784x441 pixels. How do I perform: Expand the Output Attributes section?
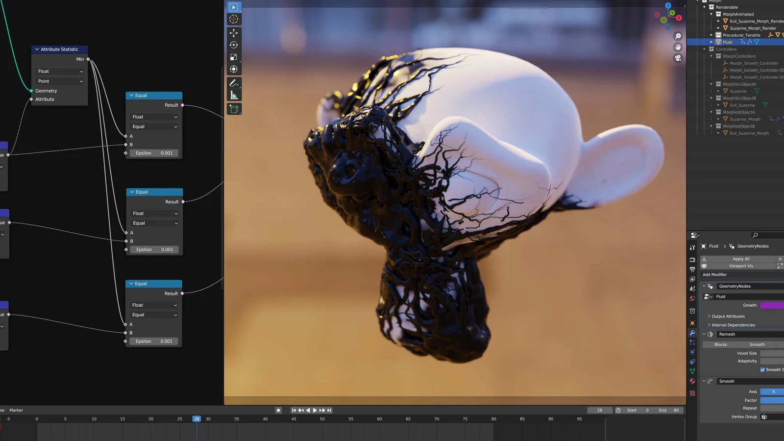pyautogui.click(x=728, y=317)
